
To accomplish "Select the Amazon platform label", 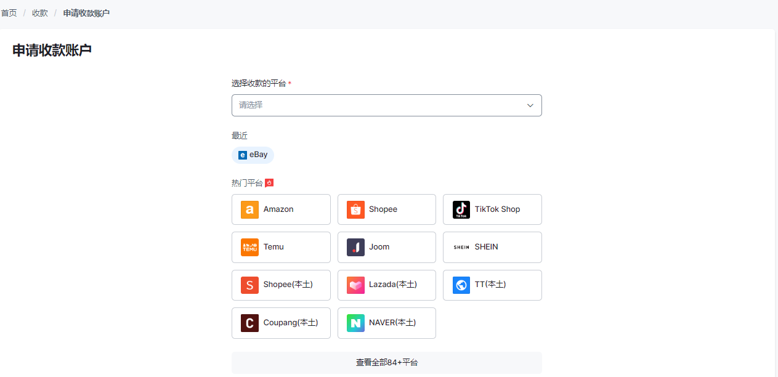I will [278, 209].
